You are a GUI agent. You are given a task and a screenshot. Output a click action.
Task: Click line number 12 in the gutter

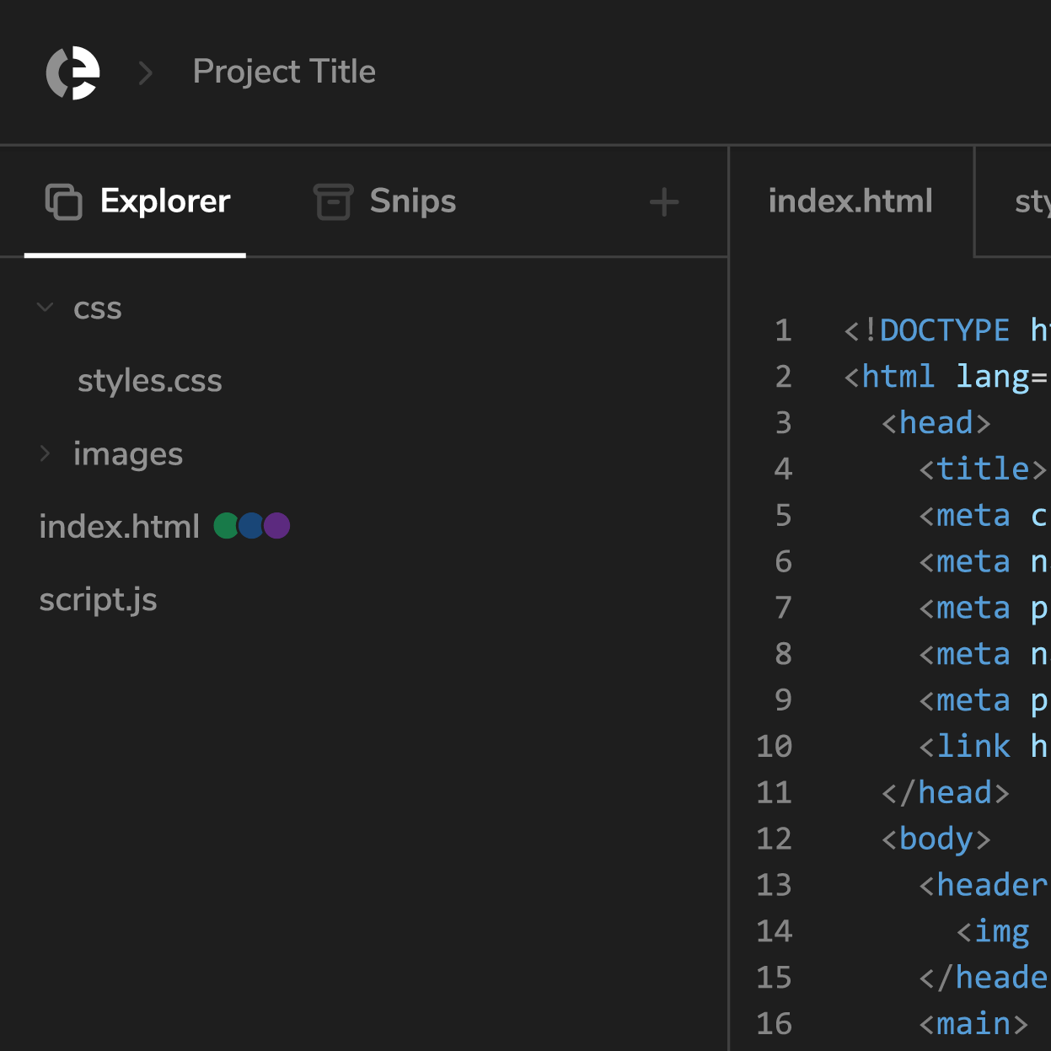774,839
